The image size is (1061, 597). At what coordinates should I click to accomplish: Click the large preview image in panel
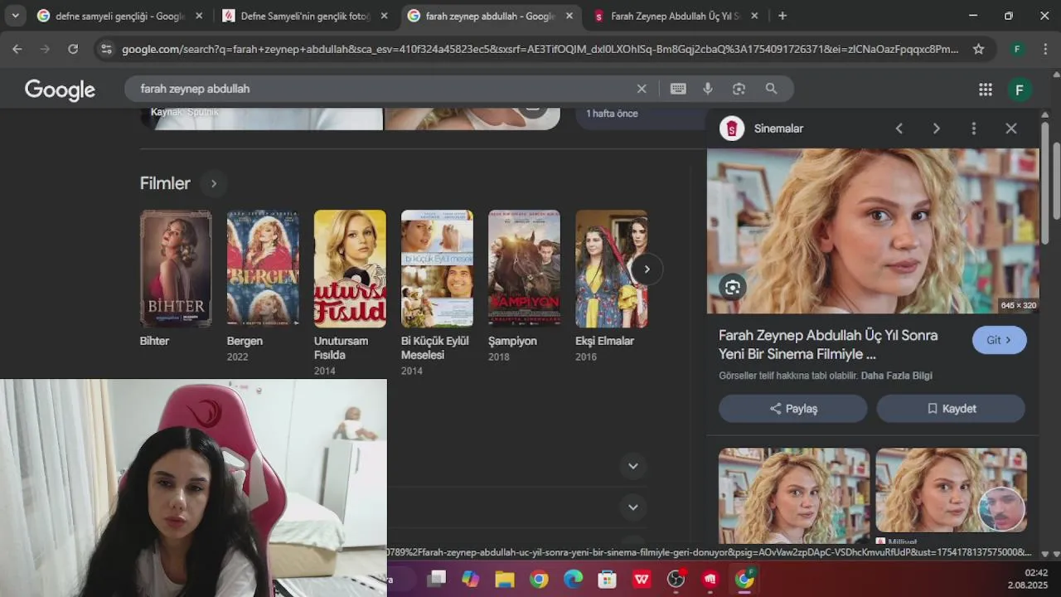pyautogui.click(x=872, y=231)
